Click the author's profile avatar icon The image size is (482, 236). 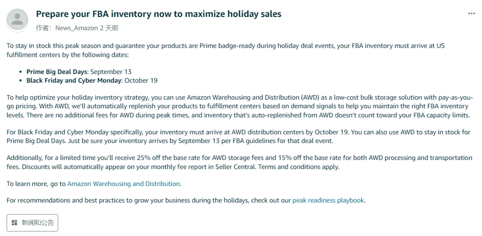tap(18, 20)
